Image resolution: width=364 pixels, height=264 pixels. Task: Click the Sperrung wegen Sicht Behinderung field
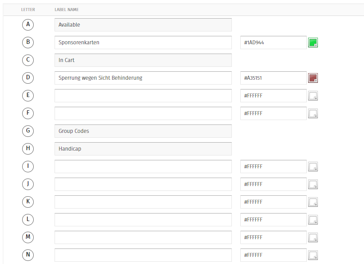[143, 78]
